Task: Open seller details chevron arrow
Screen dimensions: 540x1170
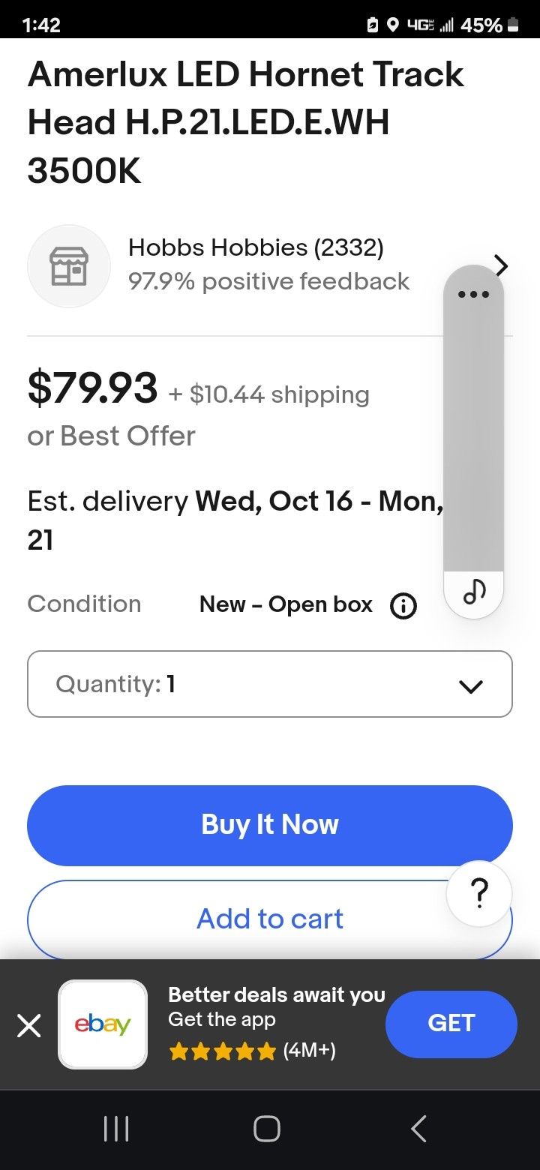Action: pos(502,265)
